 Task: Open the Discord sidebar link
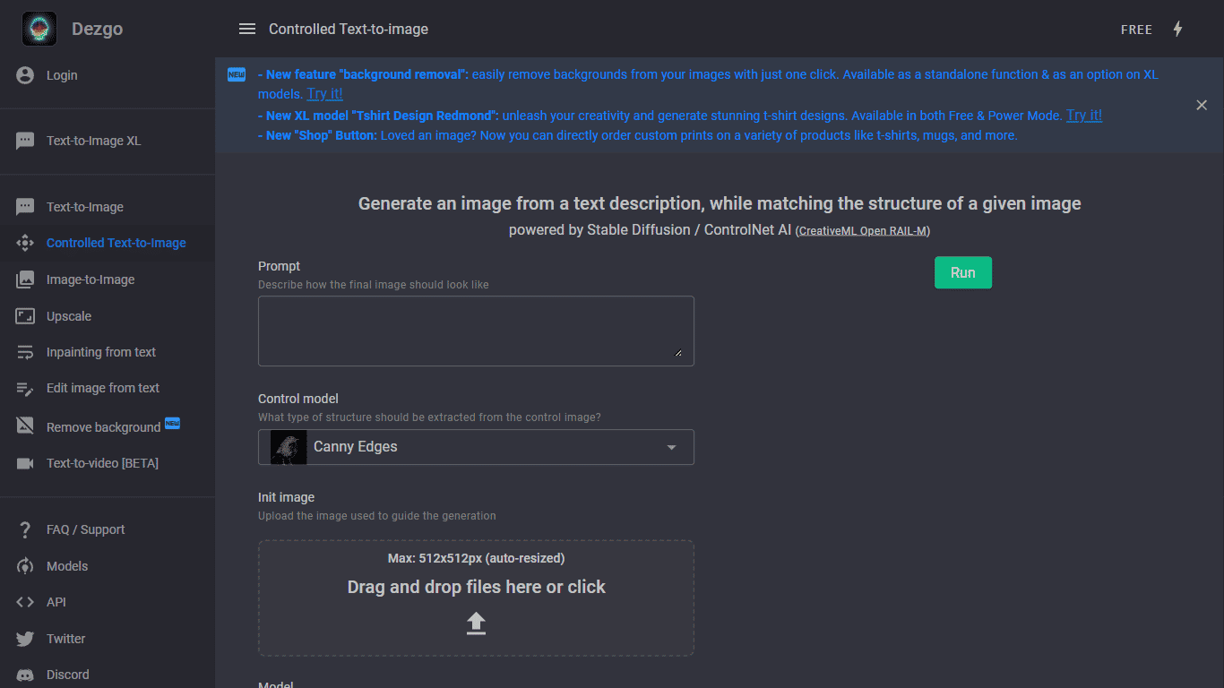[x=68, y=675]
